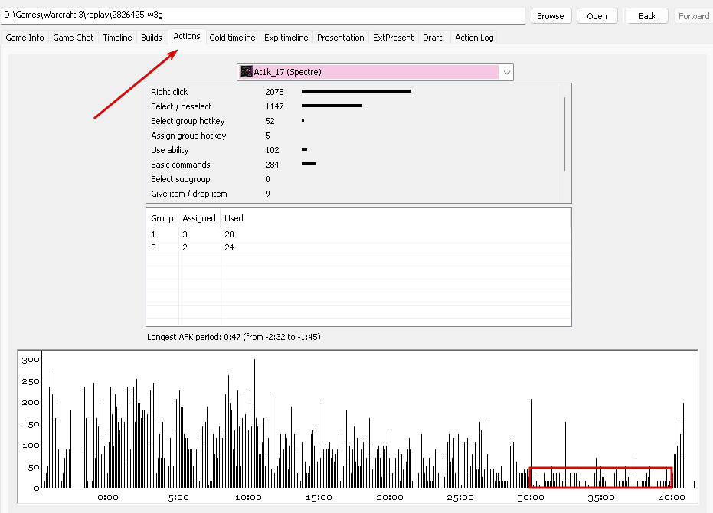Click the Forward button
The height and width of the screenshot is (513, 713).
[693, 16]
